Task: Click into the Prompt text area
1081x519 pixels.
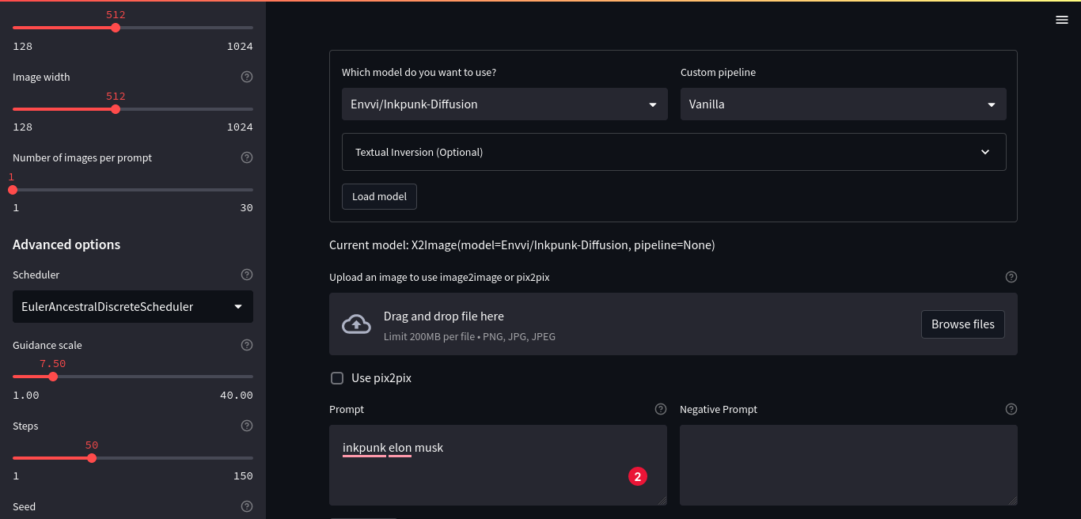Action: coord(498,465)
